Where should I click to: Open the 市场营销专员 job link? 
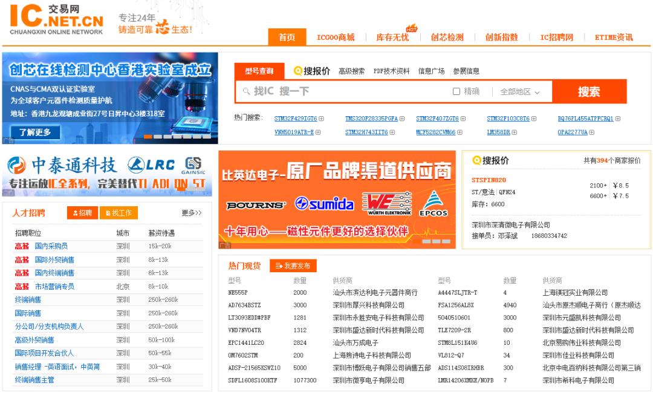tap(54, 287)
